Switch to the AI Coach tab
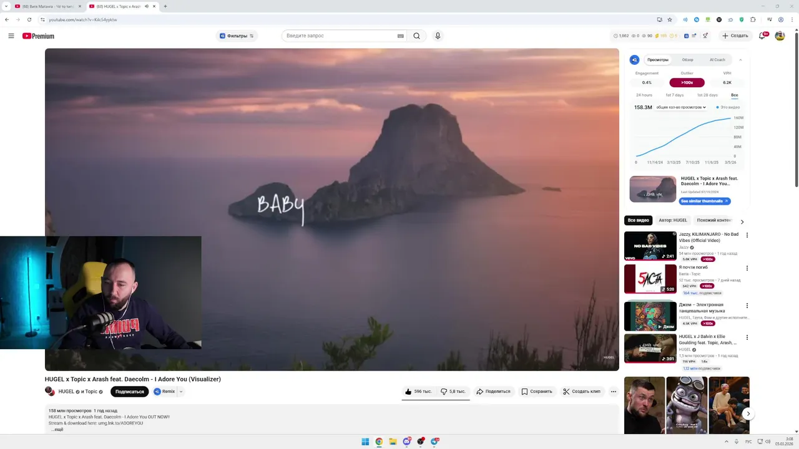 coord(717,60)
